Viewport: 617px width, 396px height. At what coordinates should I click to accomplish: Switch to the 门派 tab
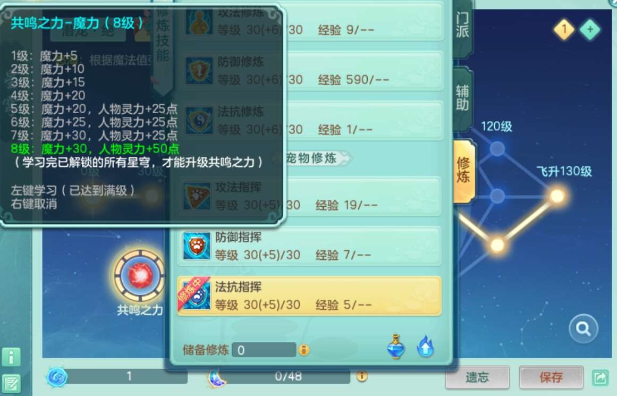462,25
